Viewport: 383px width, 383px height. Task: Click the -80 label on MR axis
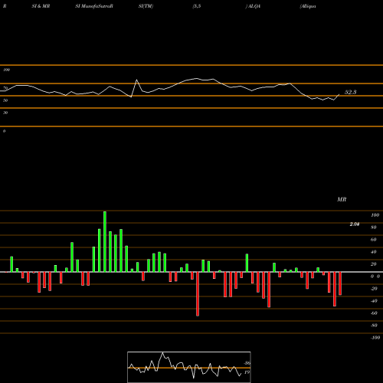click(374, 326)
